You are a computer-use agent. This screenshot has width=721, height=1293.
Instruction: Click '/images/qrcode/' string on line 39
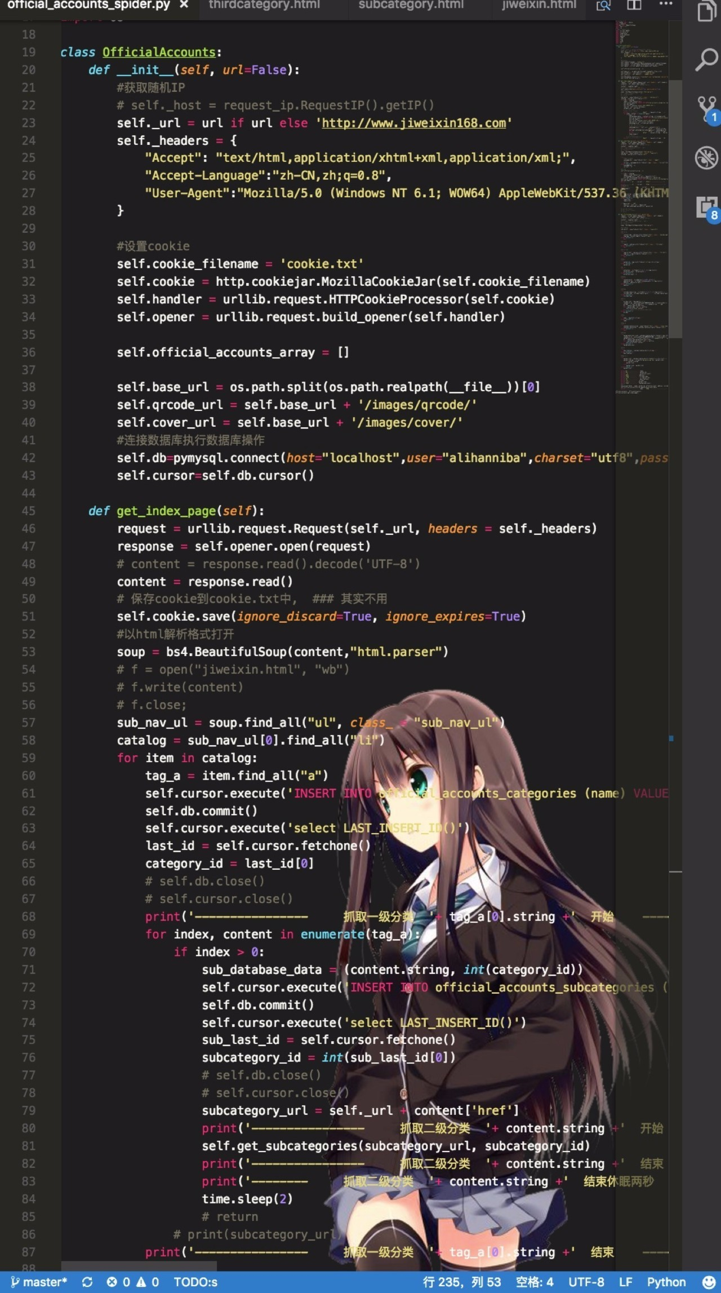(417, 405)
